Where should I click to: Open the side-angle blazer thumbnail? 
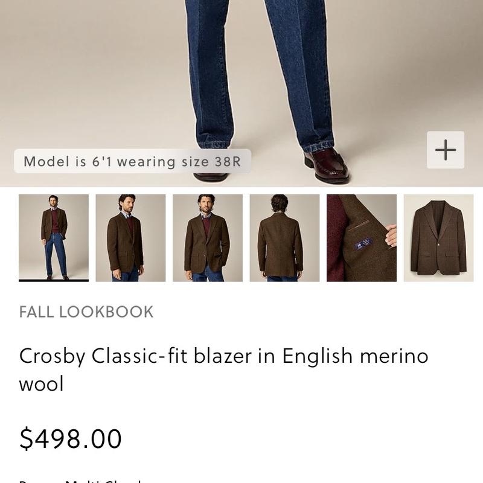point(130,238)
